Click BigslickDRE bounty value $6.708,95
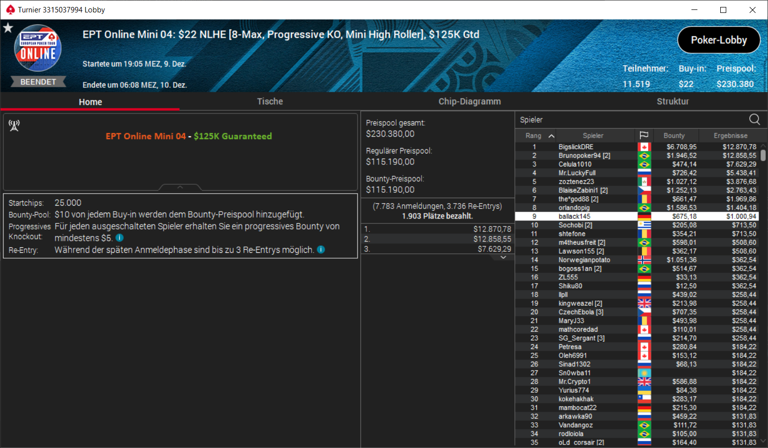Viewport: 768px width, 448px height. pyautogui.click(x=682, y=147)
